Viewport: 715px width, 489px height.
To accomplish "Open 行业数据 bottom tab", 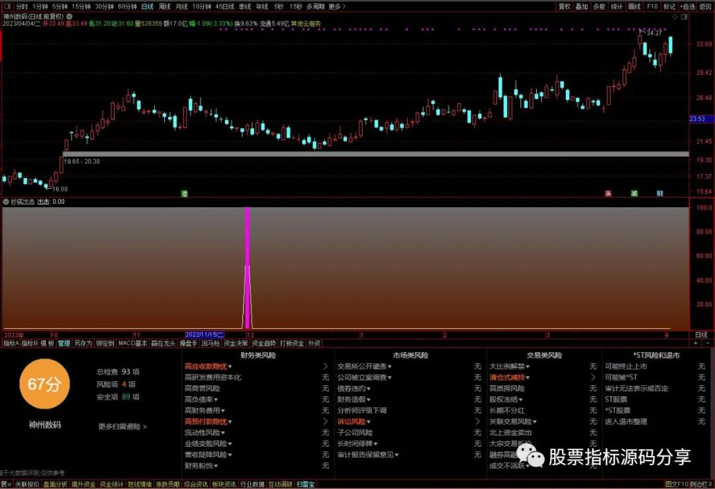I will 252,484.
